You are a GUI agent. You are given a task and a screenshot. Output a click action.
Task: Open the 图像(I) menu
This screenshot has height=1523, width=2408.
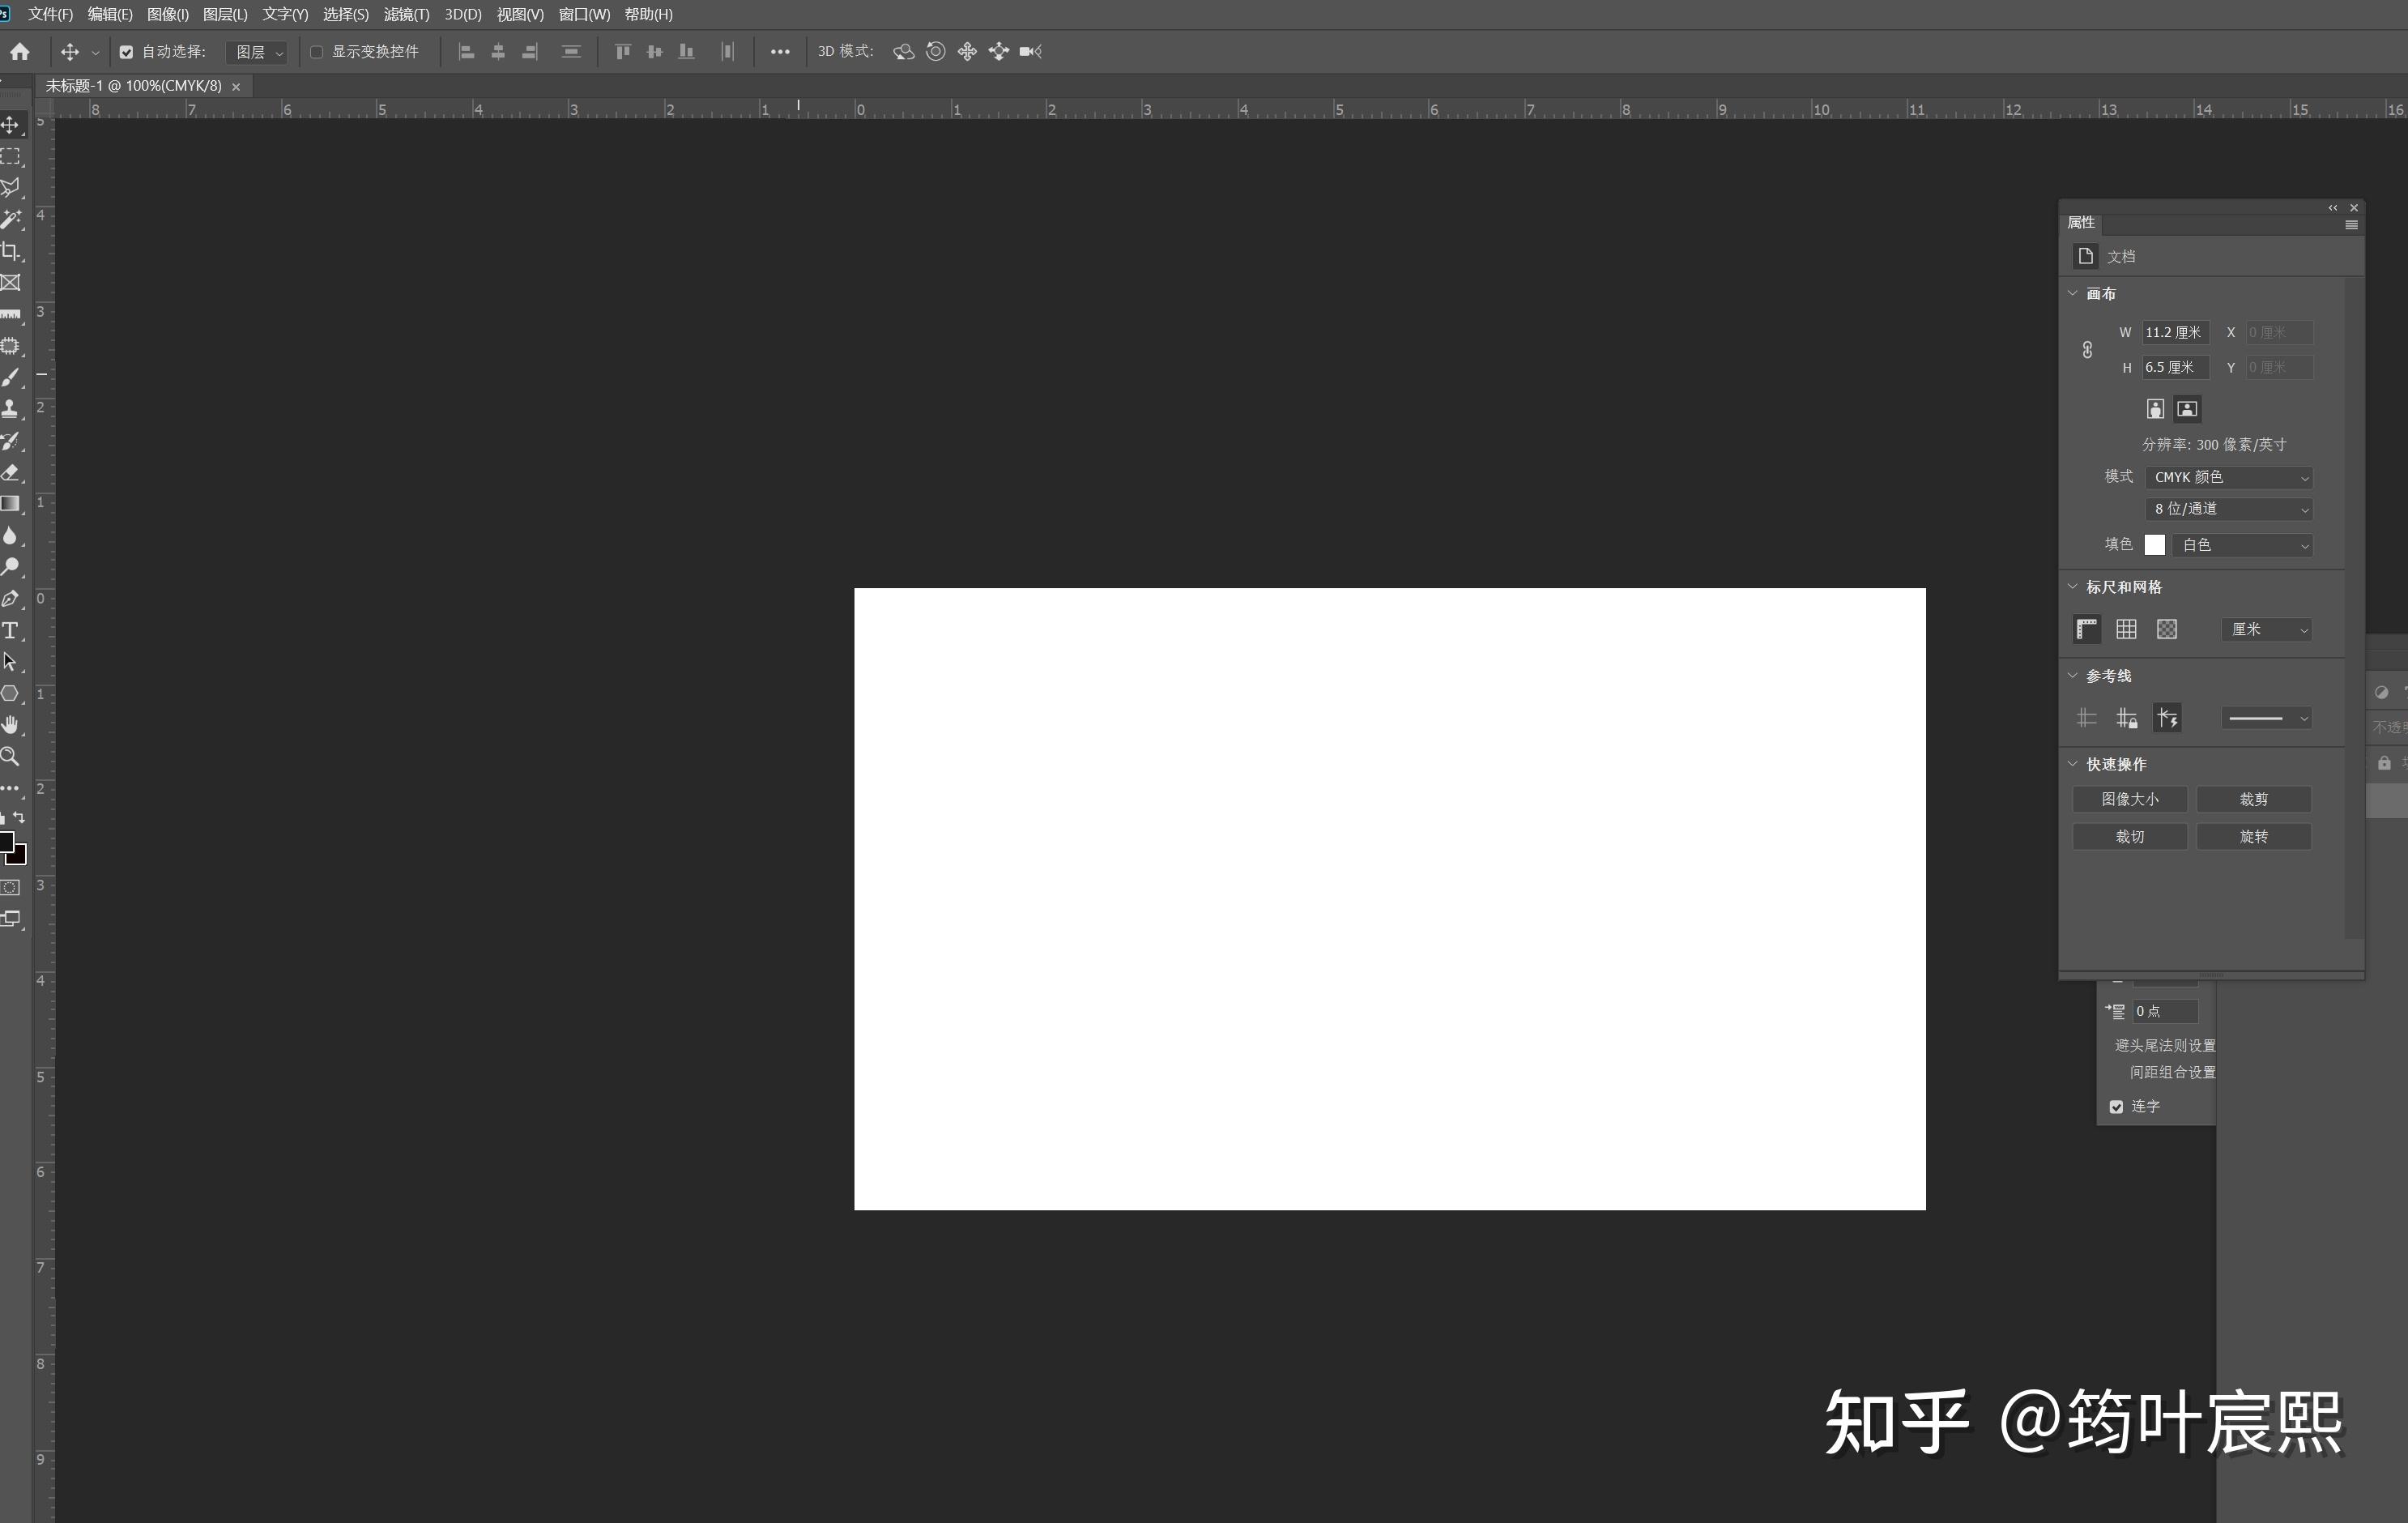pyautogui.click(x=168, y=14)
